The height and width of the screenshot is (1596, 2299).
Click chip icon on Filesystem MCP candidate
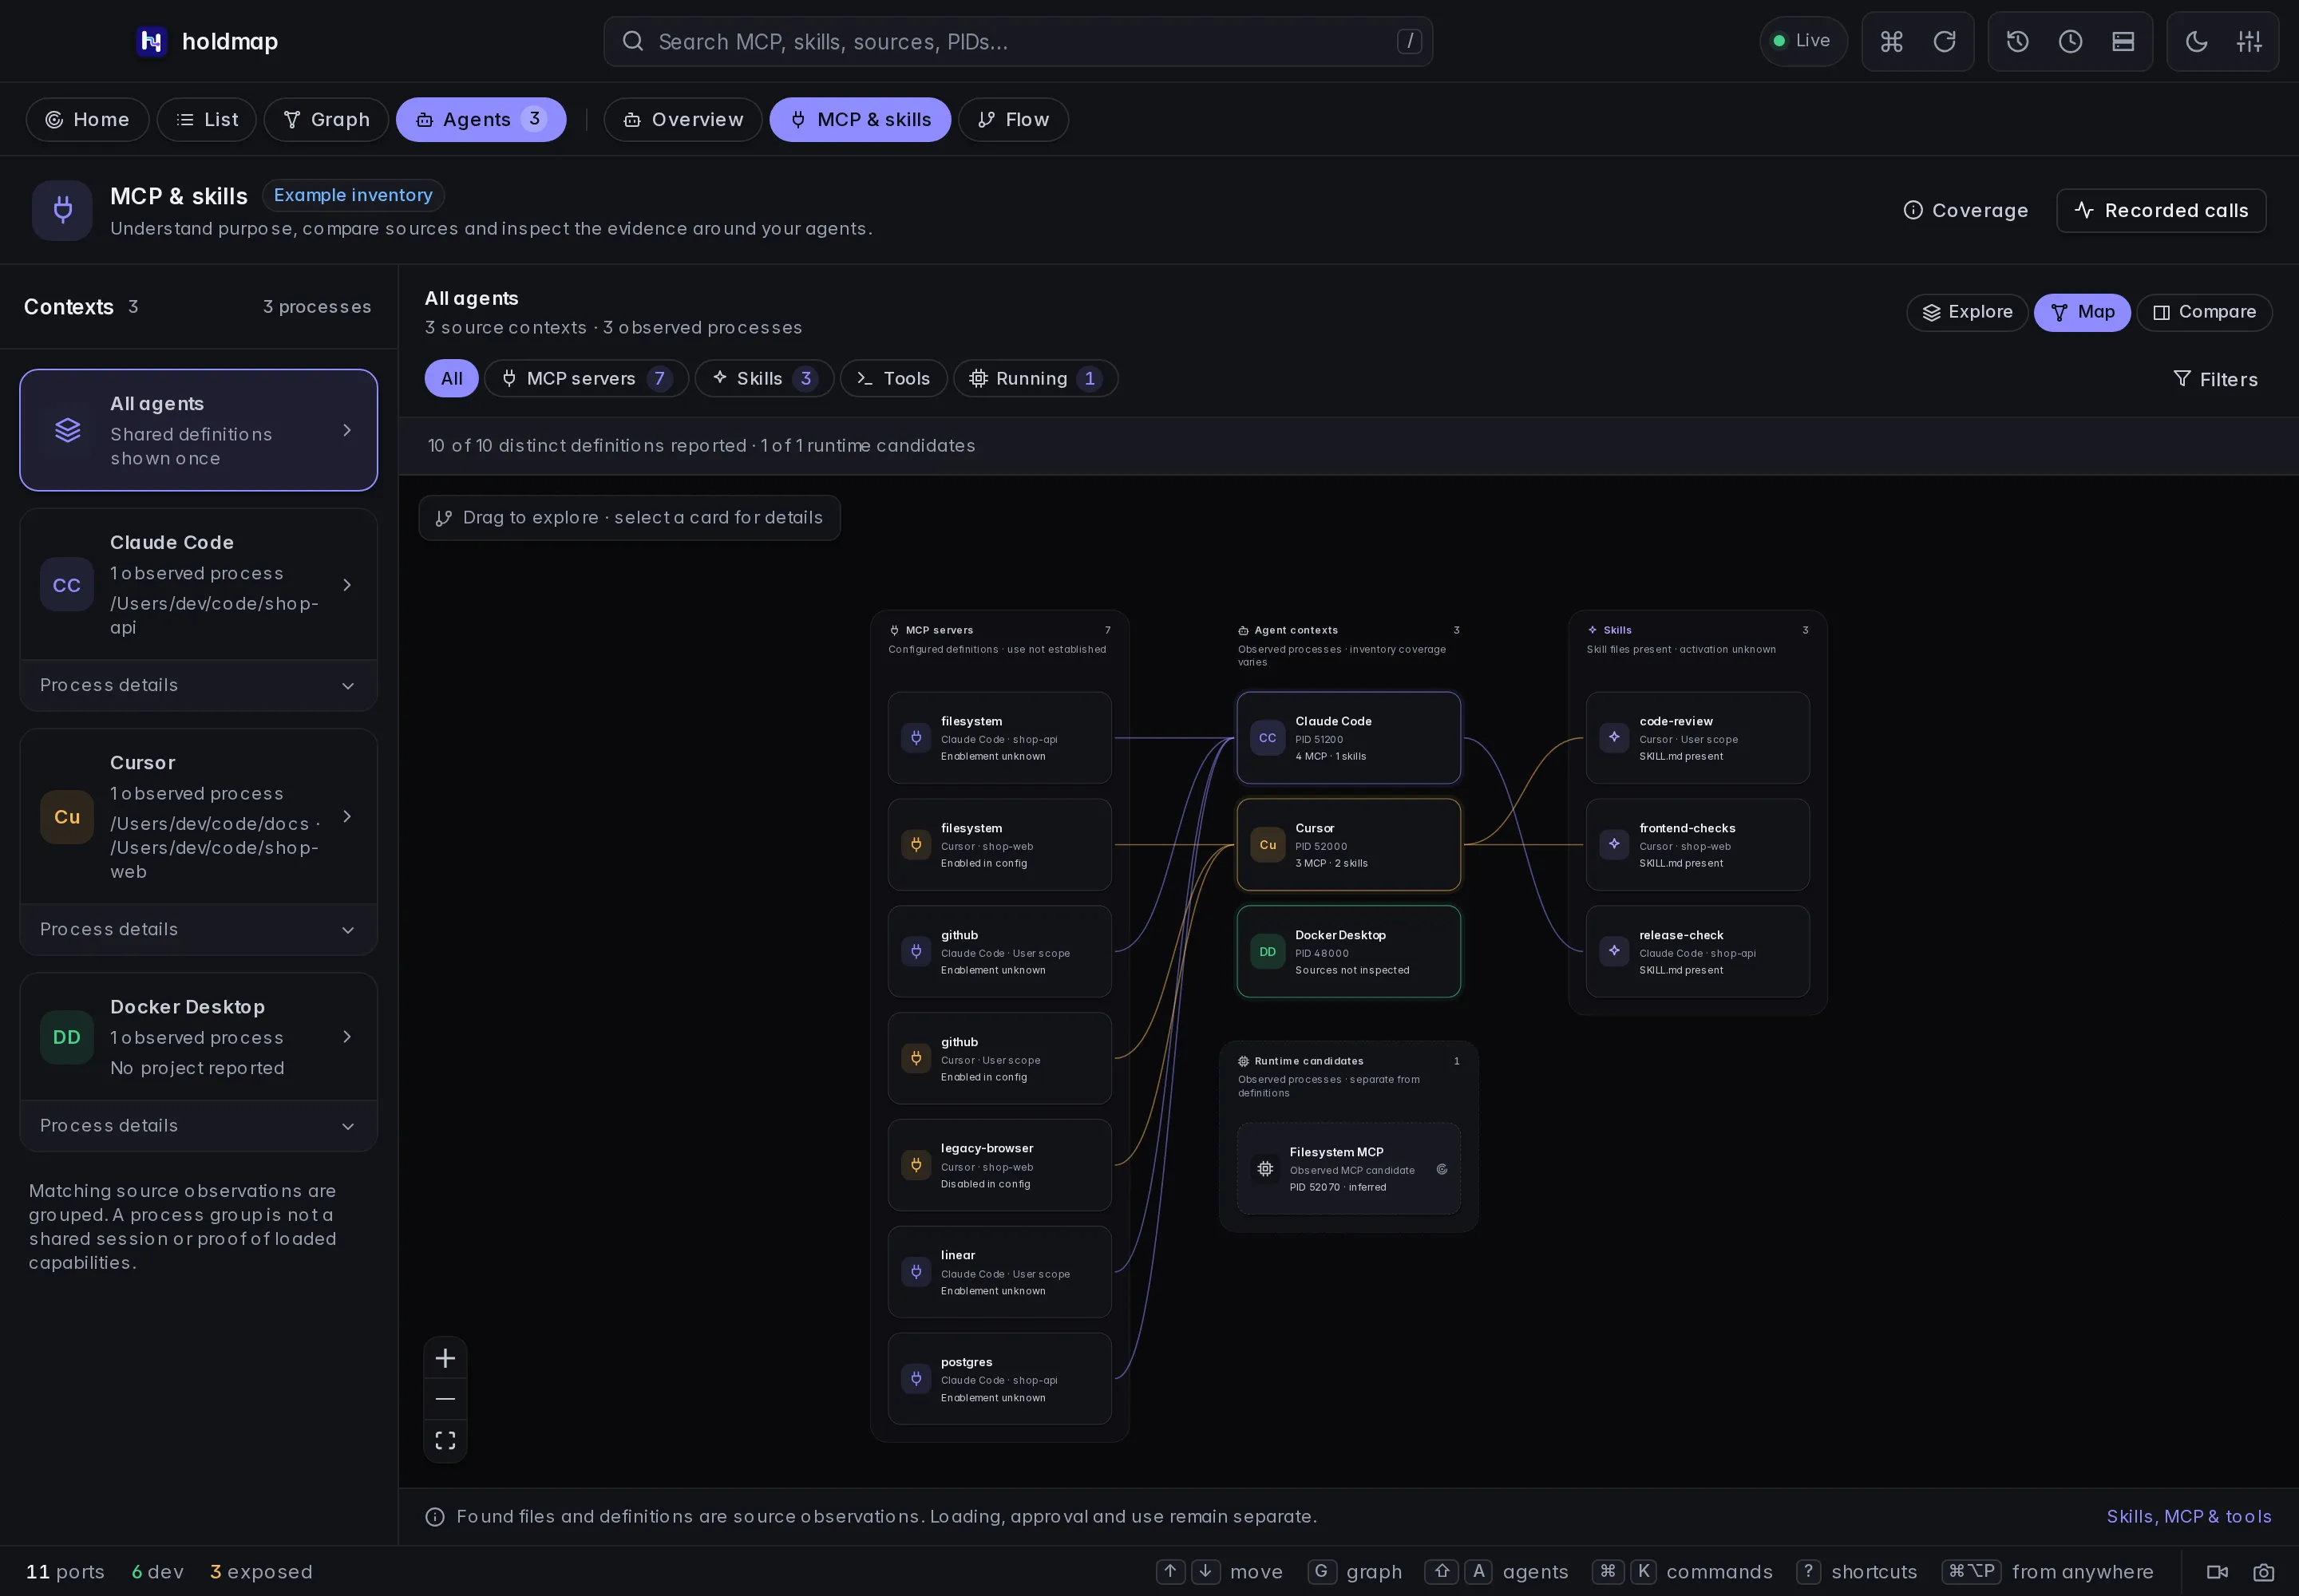click(1265, 1169)
